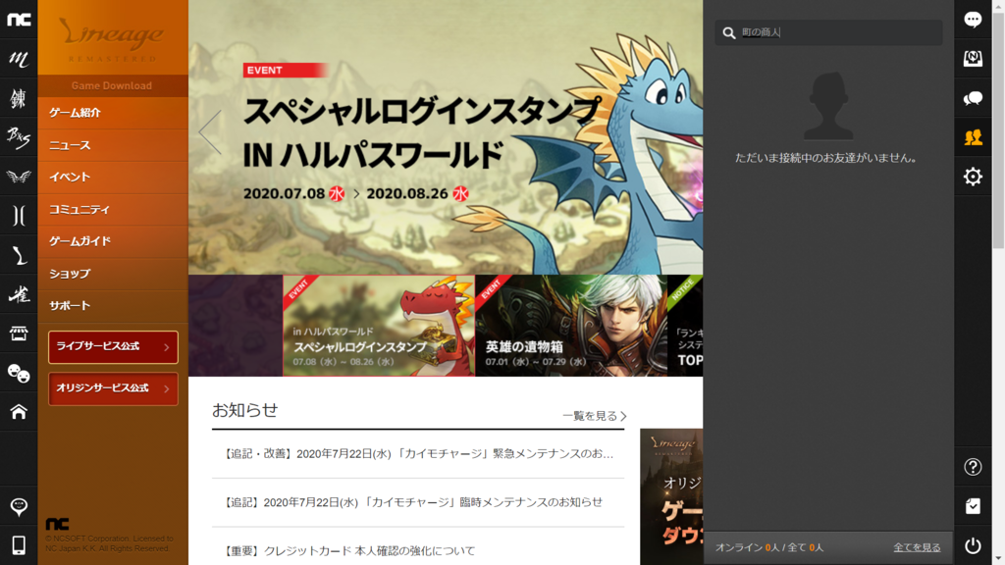Open the smiley speech-bubble icon at bottom left
The height and width of the screenshot is (565, 1005).
(19, 507)
